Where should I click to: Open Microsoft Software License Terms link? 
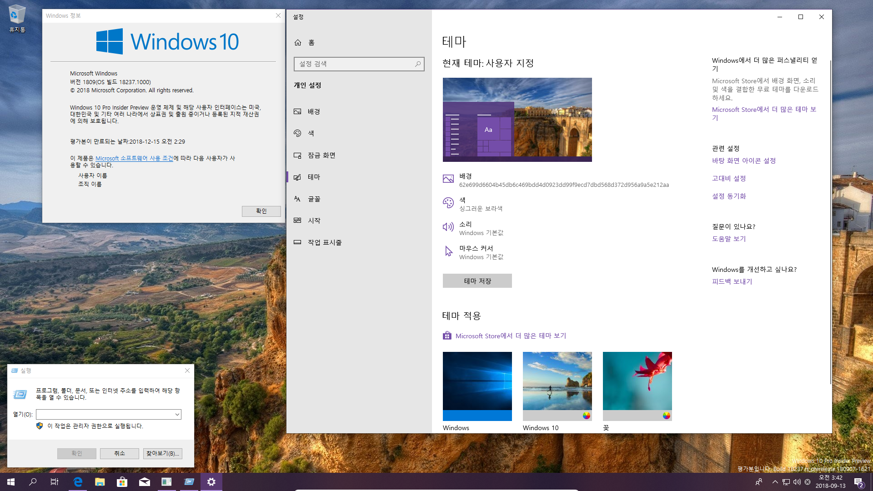click(x=134, y=158)
